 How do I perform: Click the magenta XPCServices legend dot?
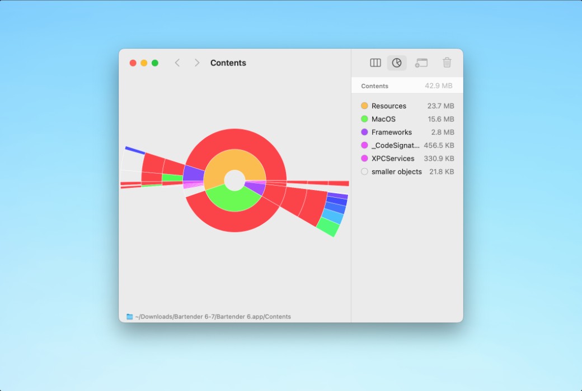[364, 158]
